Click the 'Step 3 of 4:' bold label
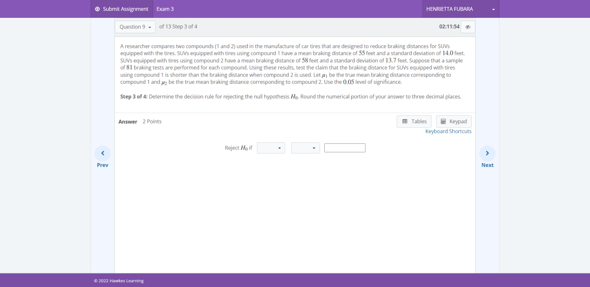 [134, 97]
